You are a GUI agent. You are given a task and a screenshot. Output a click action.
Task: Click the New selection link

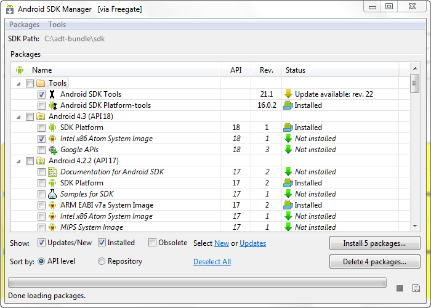[222, 243]
